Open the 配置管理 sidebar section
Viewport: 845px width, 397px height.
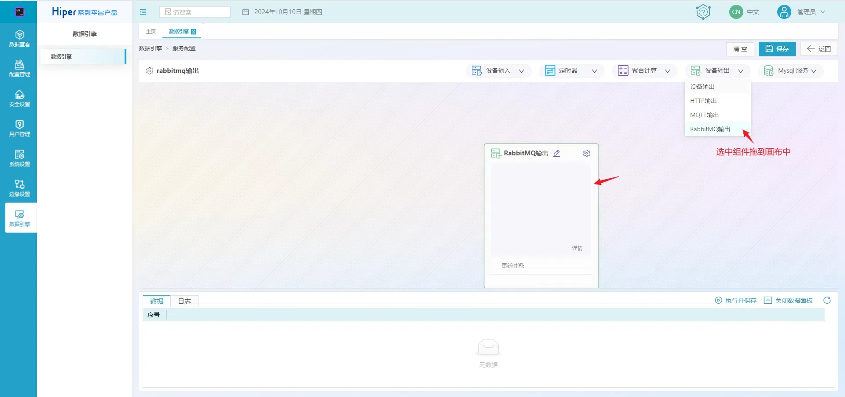pos(19,68)
